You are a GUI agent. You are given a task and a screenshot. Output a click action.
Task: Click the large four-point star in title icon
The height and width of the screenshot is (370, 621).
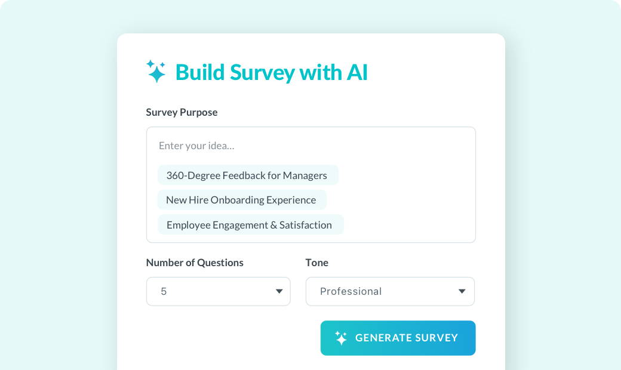(157, 73)
